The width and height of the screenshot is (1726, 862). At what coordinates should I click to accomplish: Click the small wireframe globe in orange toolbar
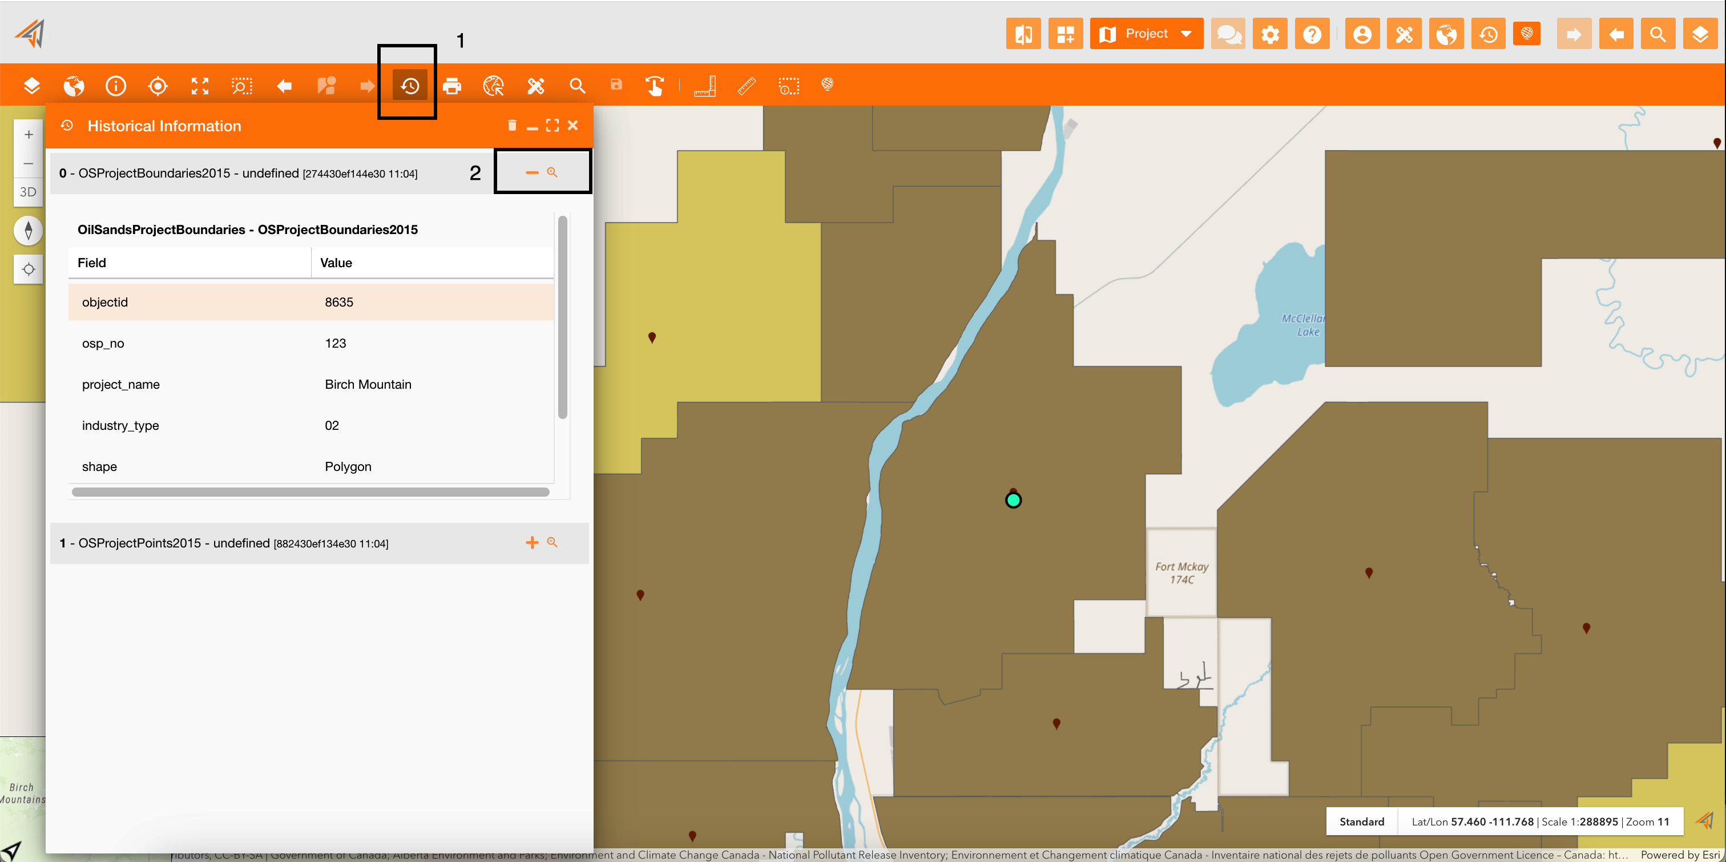[828, 84]
